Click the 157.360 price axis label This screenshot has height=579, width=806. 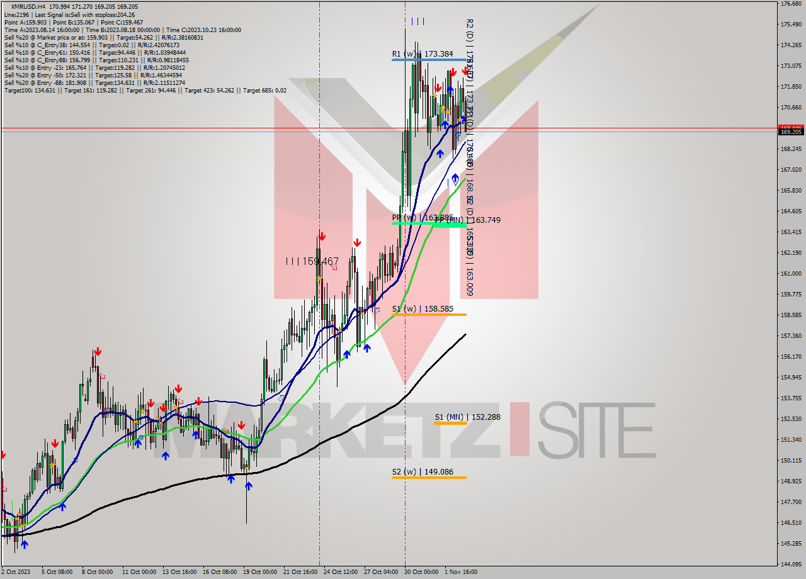coord(791,336)
